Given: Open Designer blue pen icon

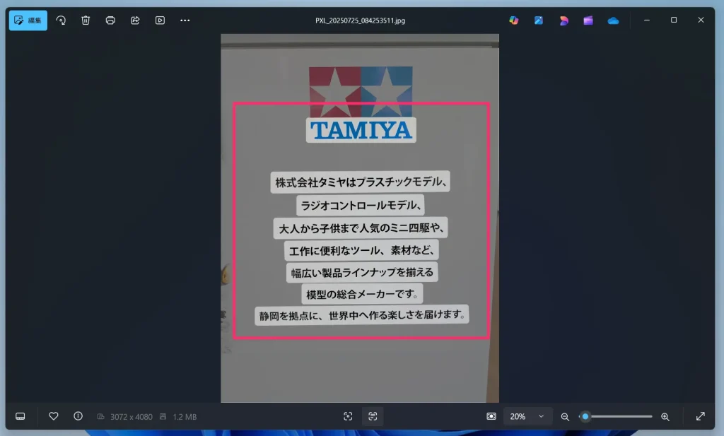Looking at the screenshot, I should coord(538,20).
